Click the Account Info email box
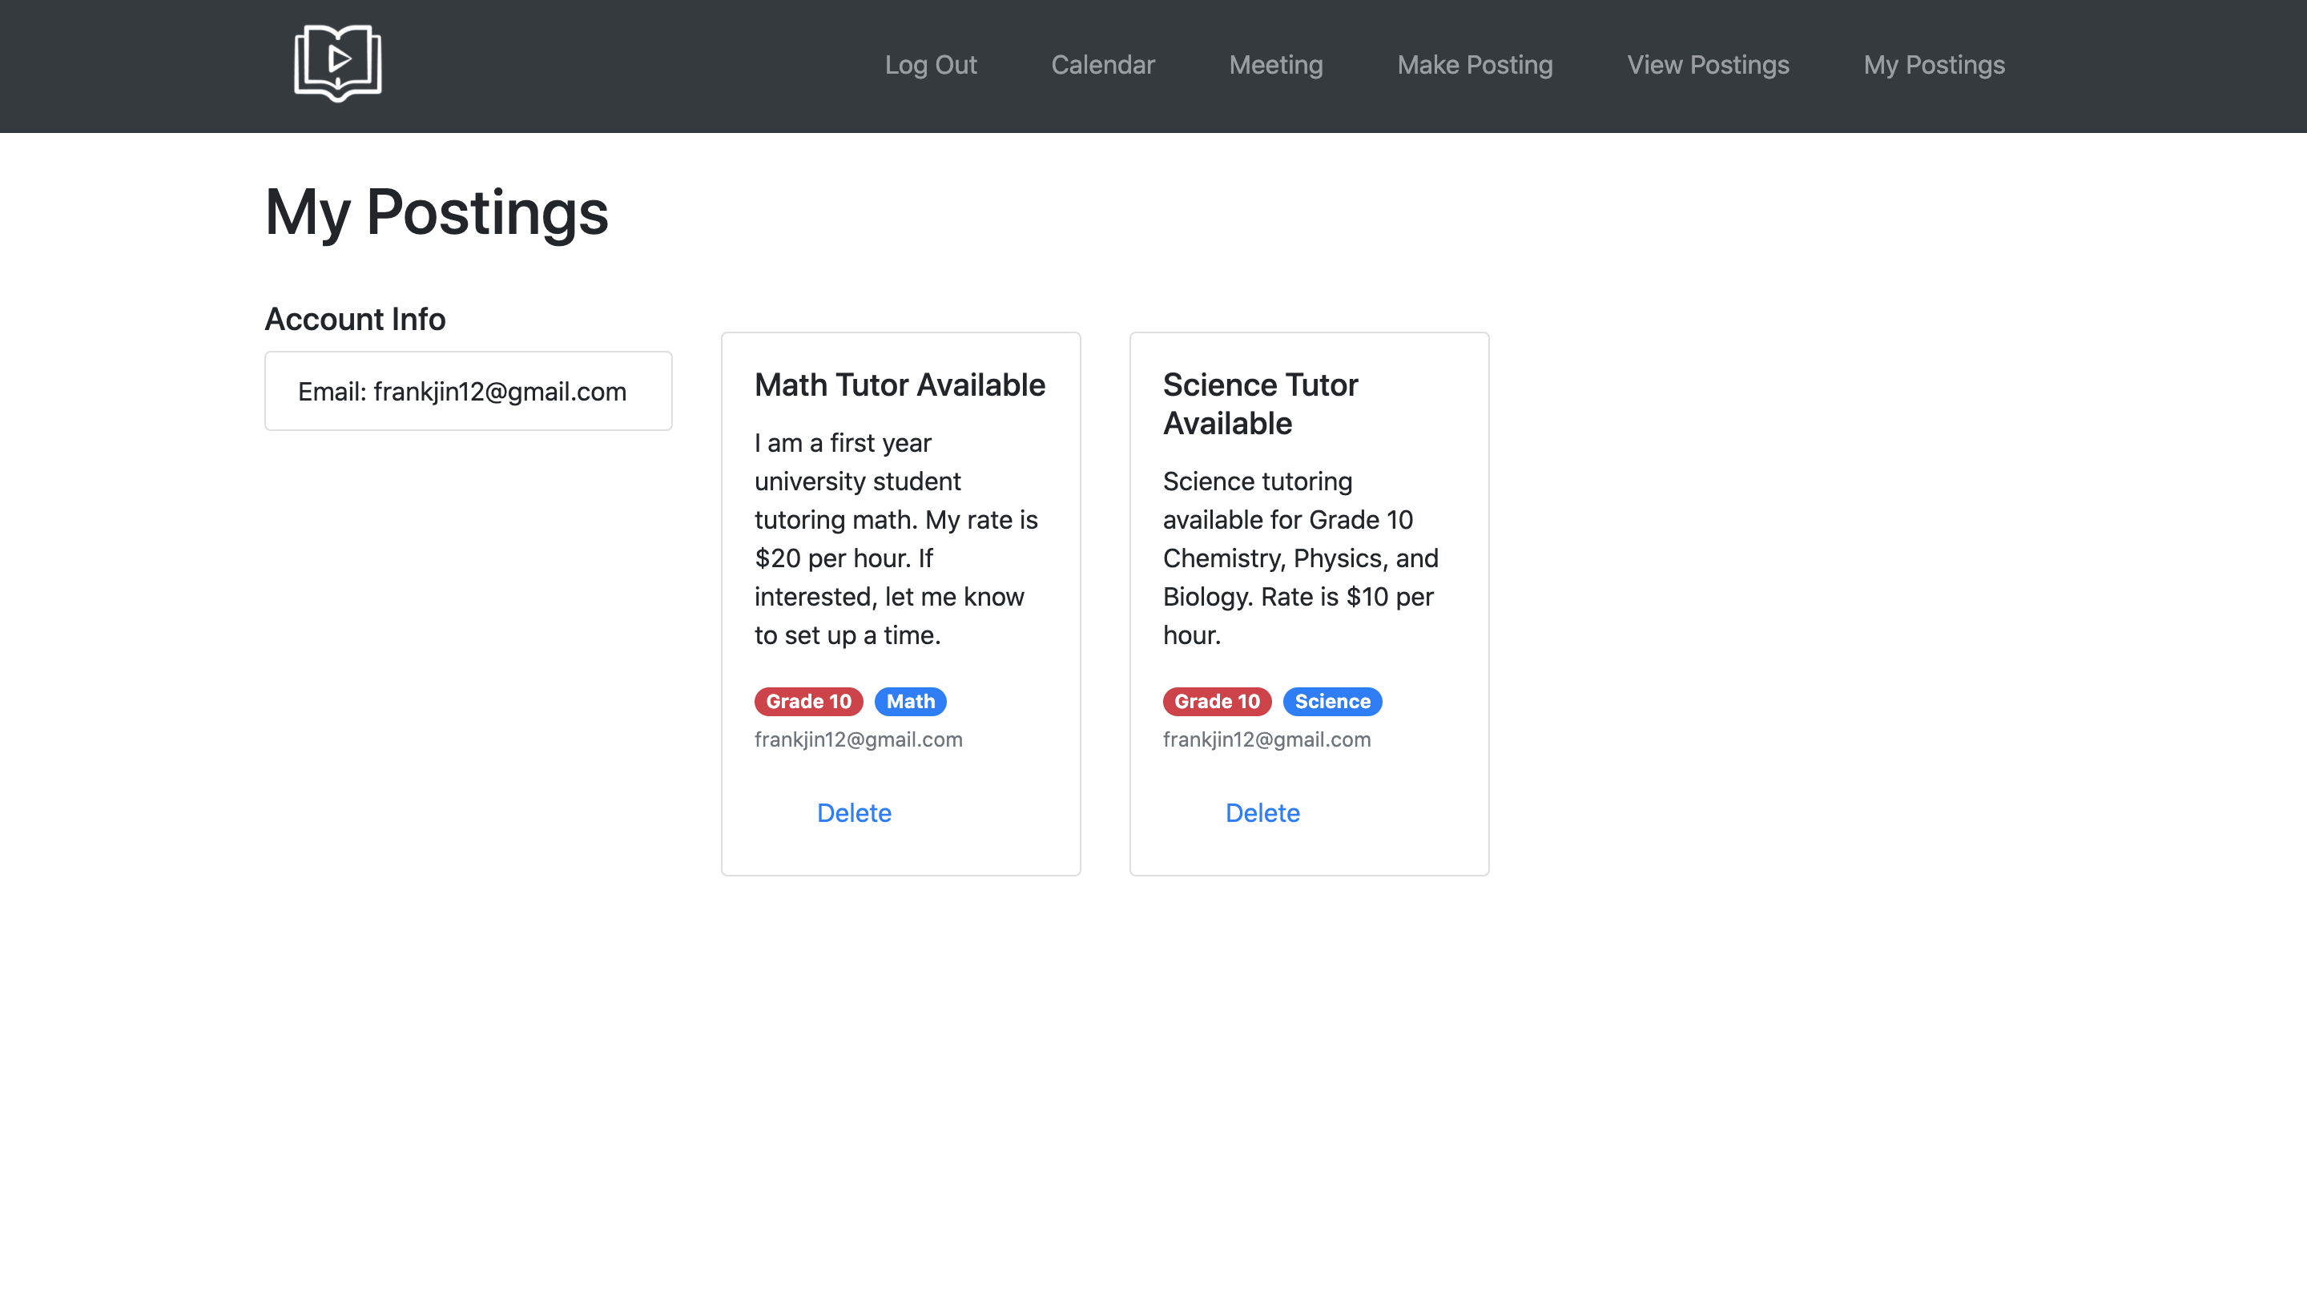This screenshot has height=1309, width=2307. click(x=467, y=391)
